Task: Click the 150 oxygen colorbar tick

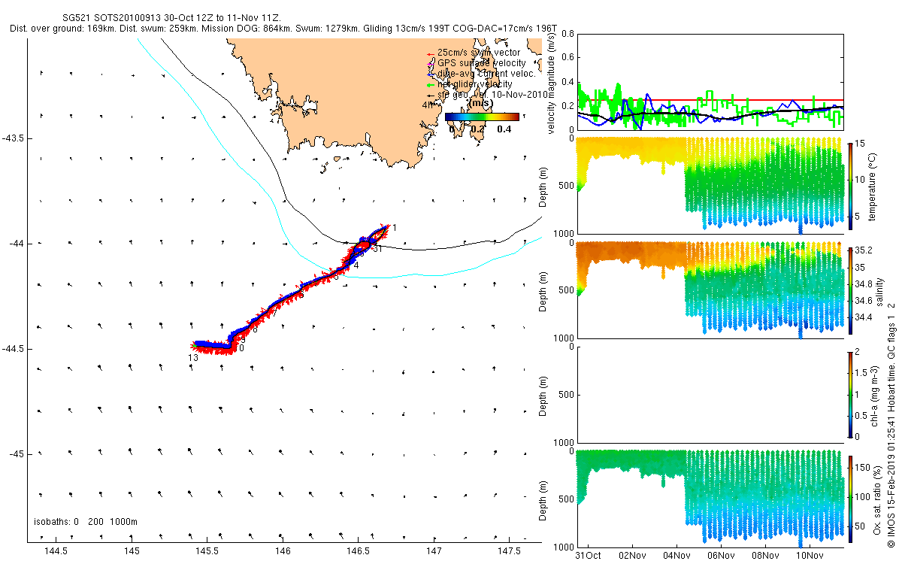Action: [864, 467]
